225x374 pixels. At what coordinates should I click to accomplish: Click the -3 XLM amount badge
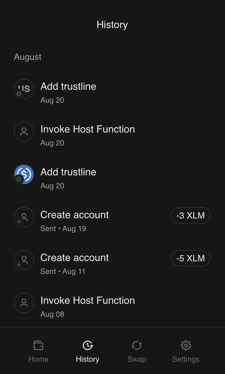pyautogui.click(x=191, y=216)
